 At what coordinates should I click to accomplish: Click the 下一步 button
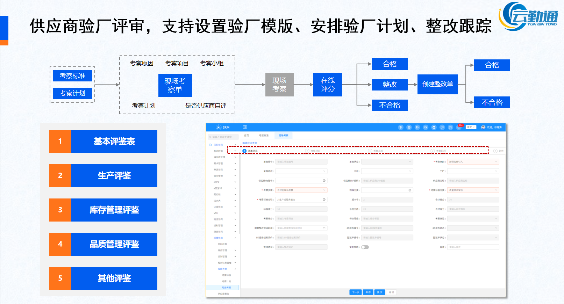pos(356,292)
